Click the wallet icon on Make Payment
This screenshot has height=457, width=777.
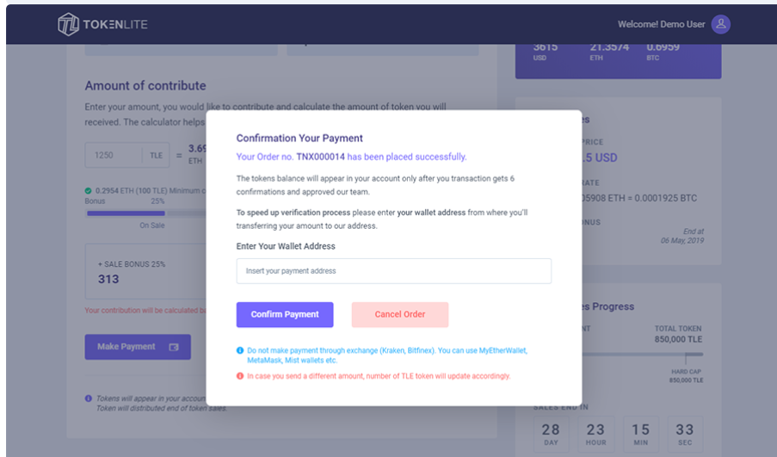[x=174, y=347]
